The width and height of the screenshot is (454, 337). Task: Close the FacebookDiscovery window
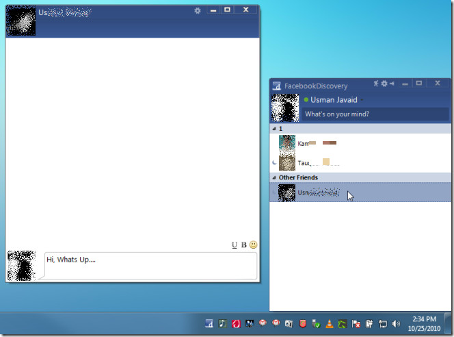(438, 84)
